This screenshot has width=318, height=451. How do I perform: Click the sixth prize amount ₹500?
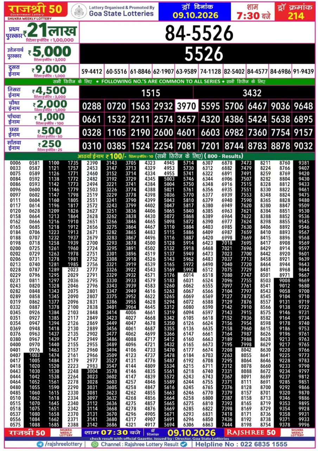50,131
